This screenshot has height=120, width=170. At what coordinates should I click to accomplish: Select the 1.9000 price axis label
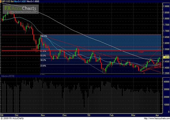click(x=166, y=6)
